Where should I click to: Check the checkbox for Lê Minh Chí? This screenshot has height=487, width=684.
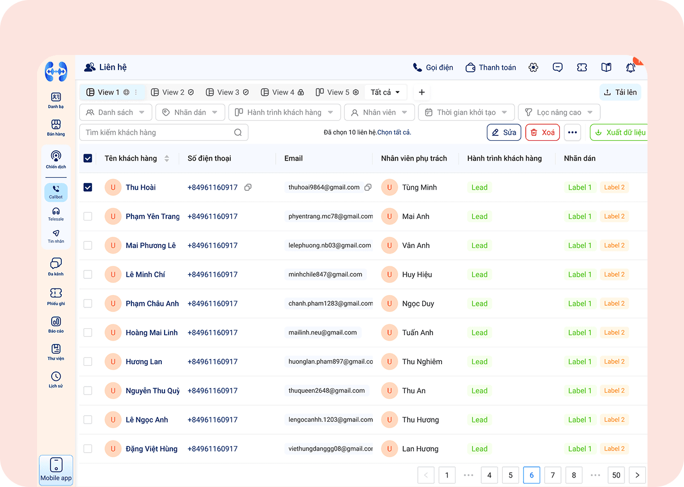pos(88,274)
